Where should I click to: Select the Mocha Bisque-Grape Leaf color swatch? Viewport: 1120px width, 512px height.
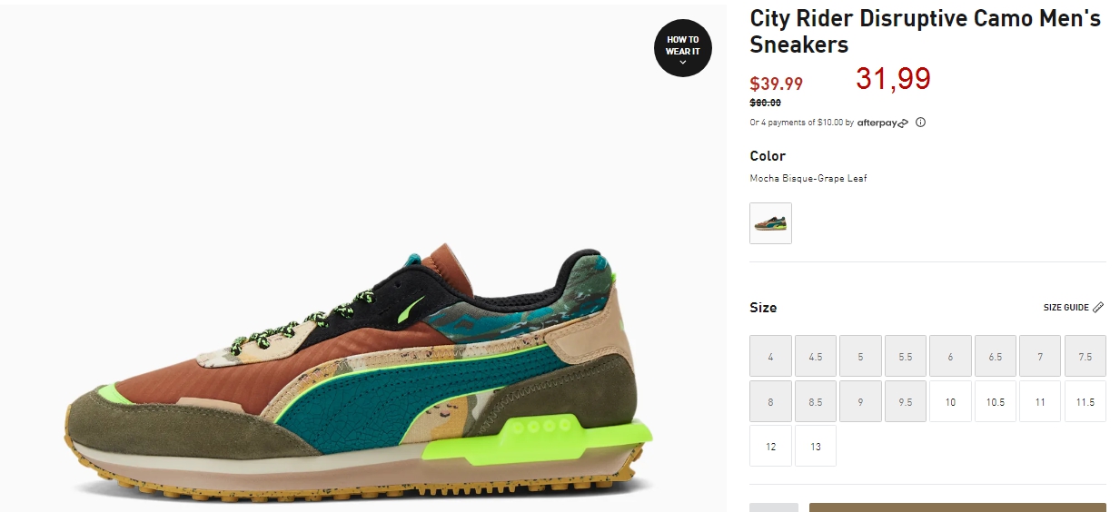770,223
